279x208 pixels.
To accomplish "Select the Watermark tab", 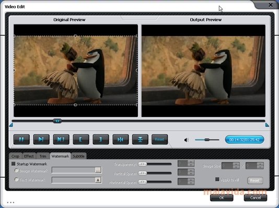I will coord(60,156).
